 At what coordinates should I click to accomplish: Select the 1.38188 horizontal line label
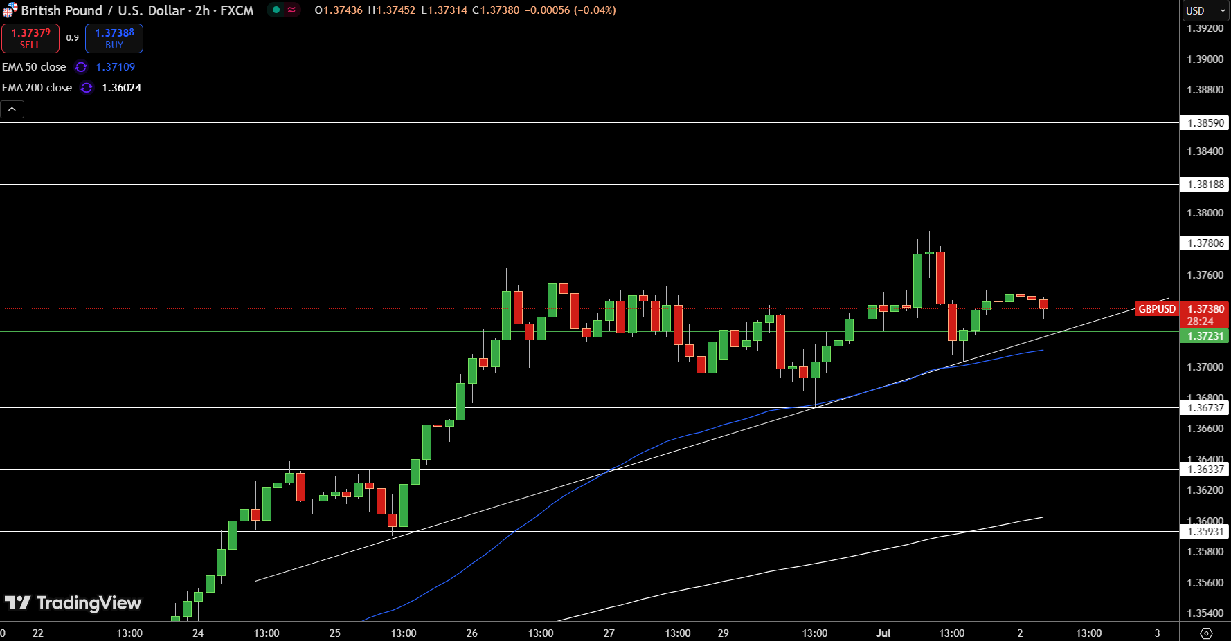coord(1205,185)
